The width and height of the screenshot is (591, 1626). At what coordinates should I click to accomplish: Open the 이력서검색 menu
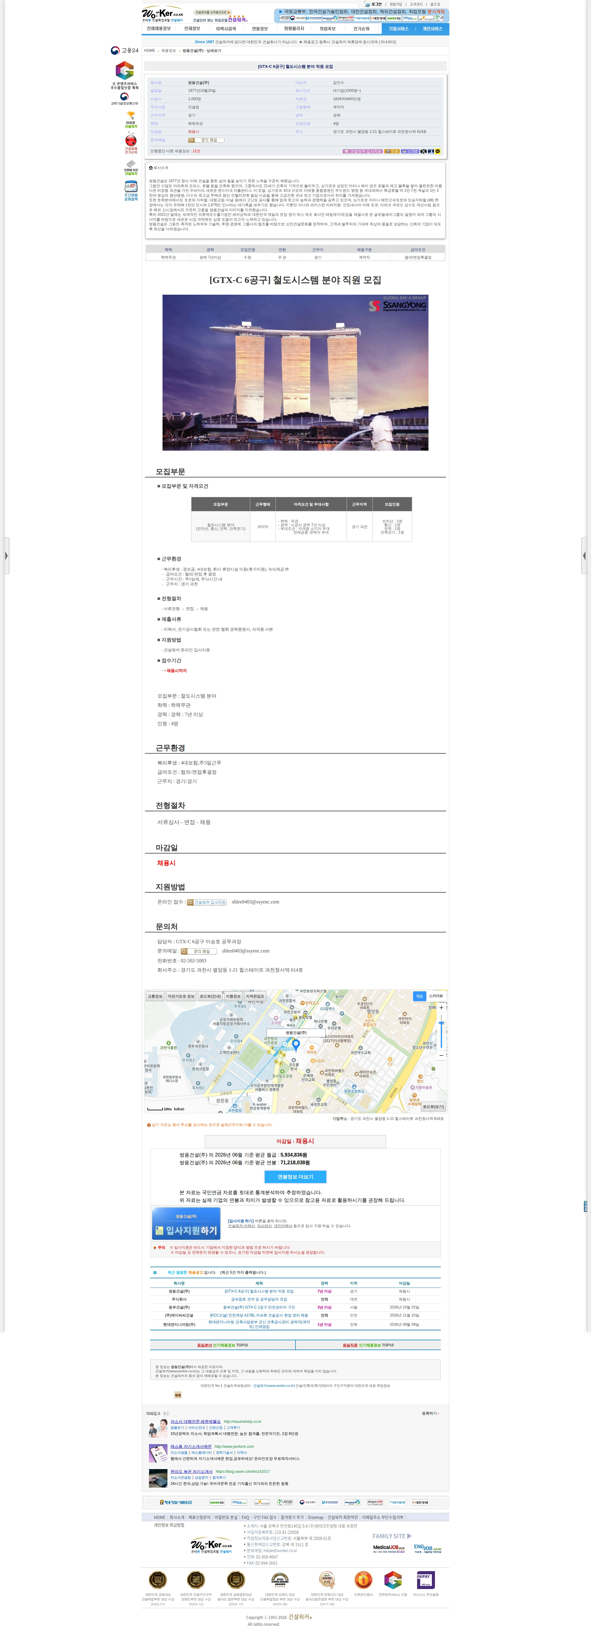click(x=226, y=28)
